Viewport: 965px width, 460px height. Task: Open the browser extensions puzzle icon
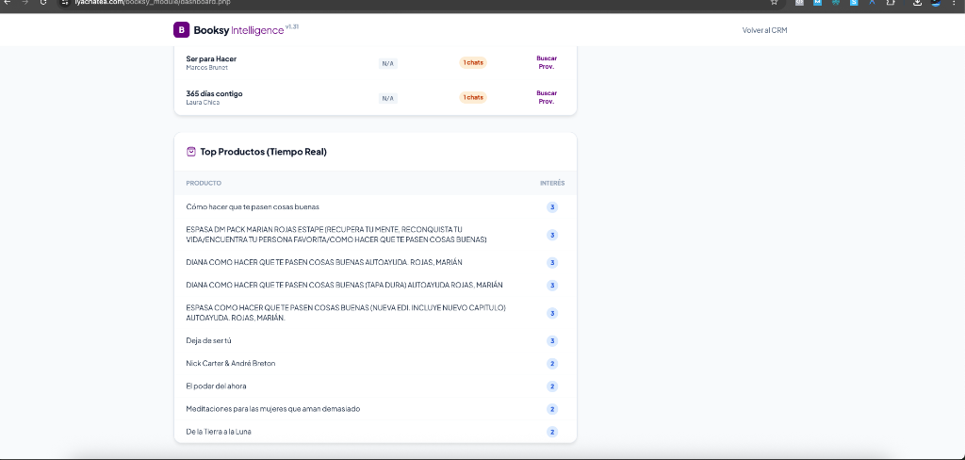coord(890,3)
